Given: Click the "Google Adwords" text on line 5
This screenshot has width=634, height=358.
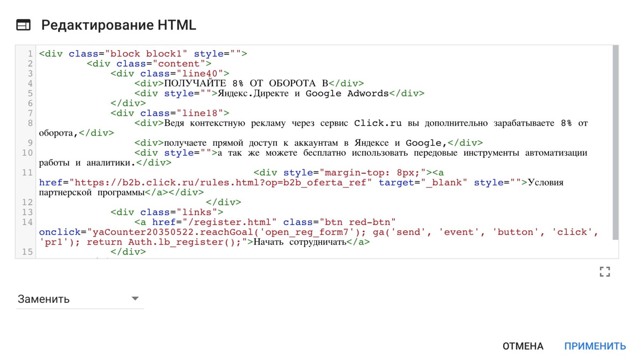Looking at the screenshot, I should pyautogui.click(x=346, y=93).
